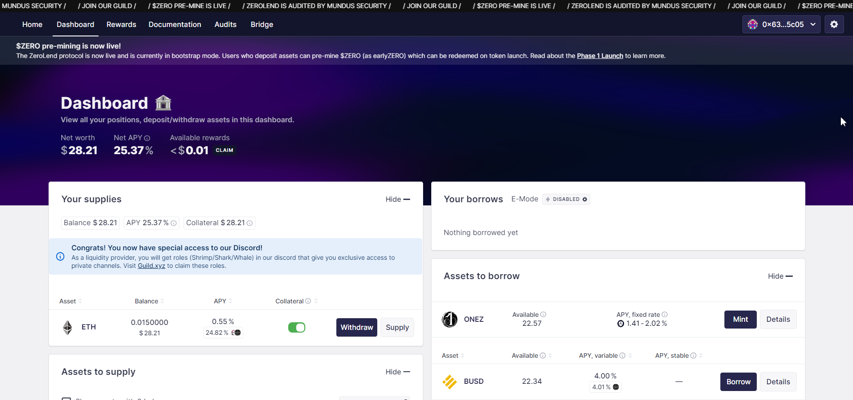Open Details for BUSD
853x400 pixels.
coord(778,382)
